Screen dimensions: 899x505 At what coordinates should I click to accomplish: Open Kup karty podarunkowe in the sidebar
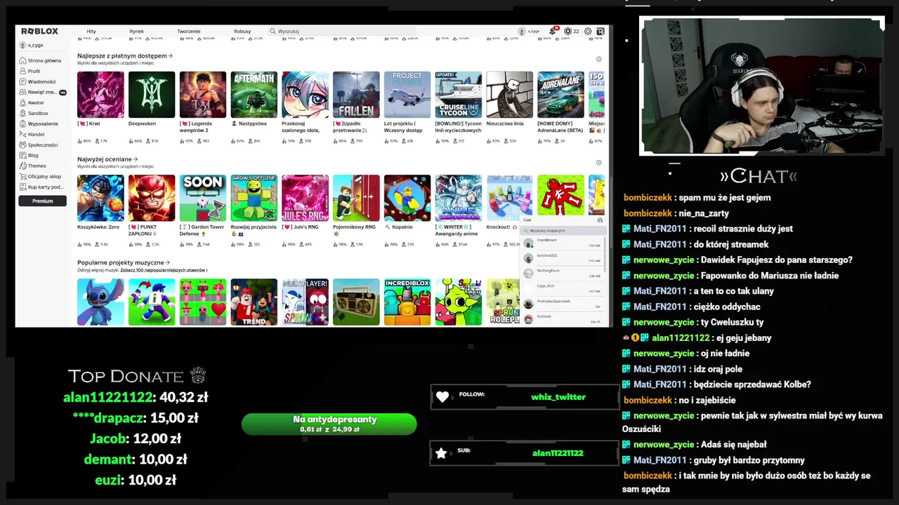(42, 187)
